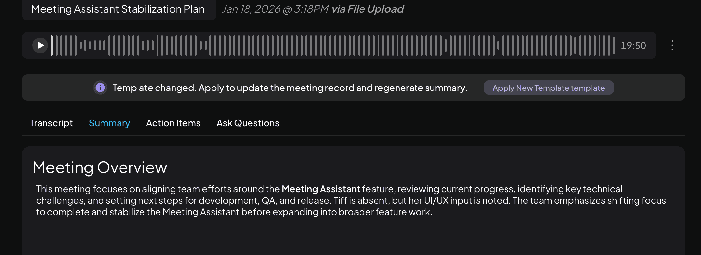
Task: Jump to the last bar of the waveform
Action: [x=614, y=45]
